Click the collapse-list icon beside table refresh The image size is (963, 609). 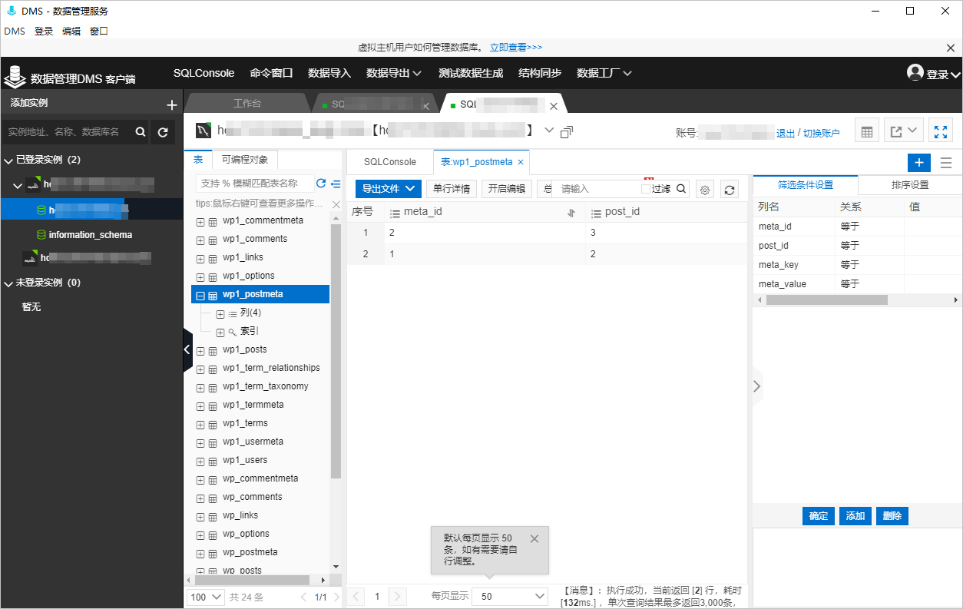[x=336, y=184]
